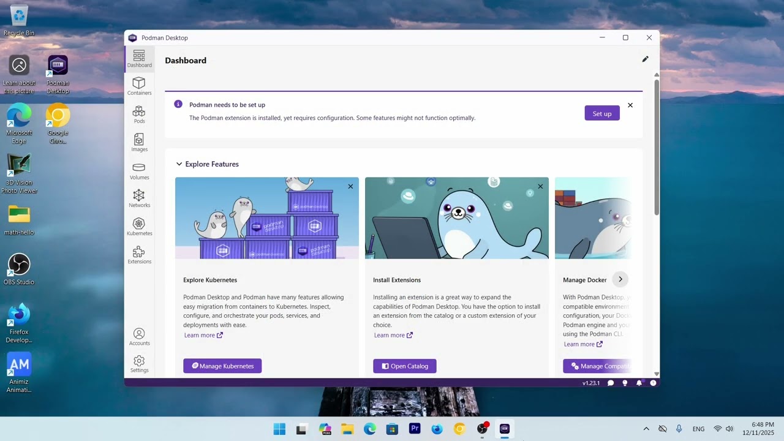Click scrollbar down arrow in dashboard
The image size is (784, 441).
tap(657, 374)
